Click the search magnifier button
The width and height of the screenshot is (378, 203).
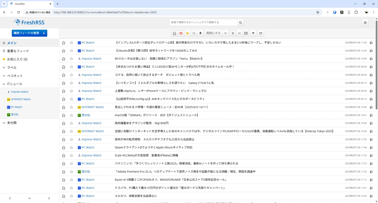241,22
